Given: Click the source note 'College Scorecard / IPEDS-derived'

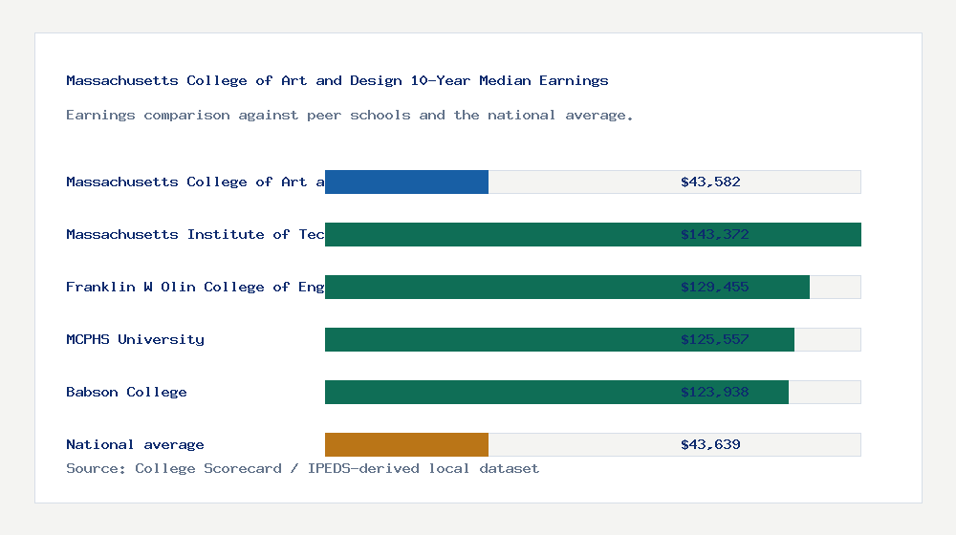Looking at the screenshot, I should point(302,468).
